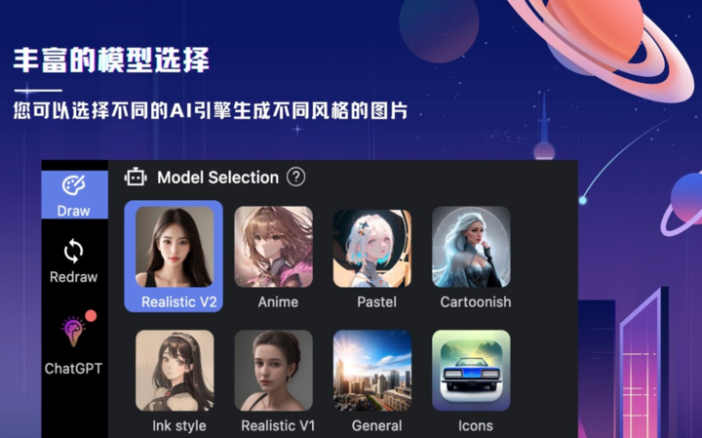
Task: Switch to the Redraw tab label
Action: point(73,277)
